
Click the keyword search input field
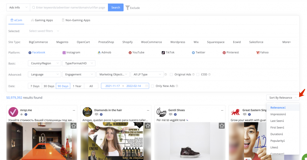[x=69, y=7]
